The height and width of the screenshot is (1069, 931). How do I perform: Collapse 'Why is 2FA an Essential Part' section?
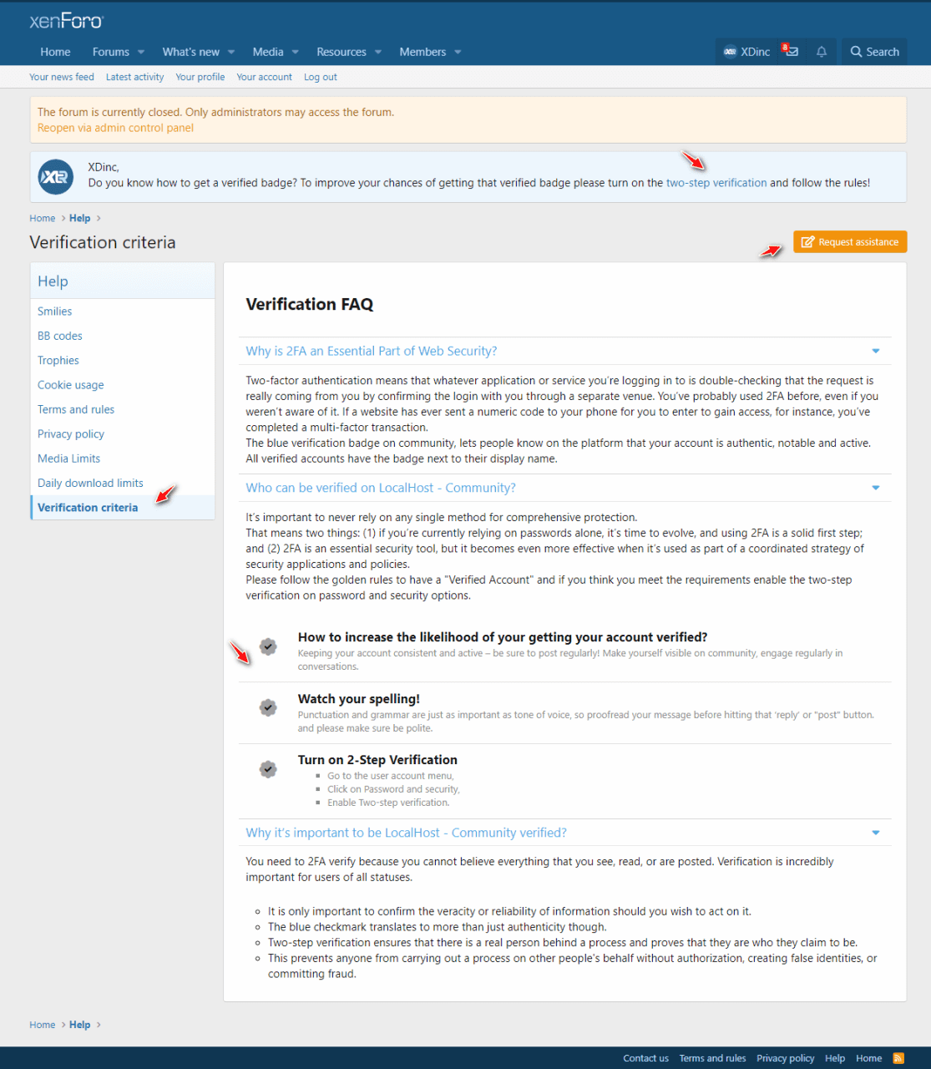point(875,352)
